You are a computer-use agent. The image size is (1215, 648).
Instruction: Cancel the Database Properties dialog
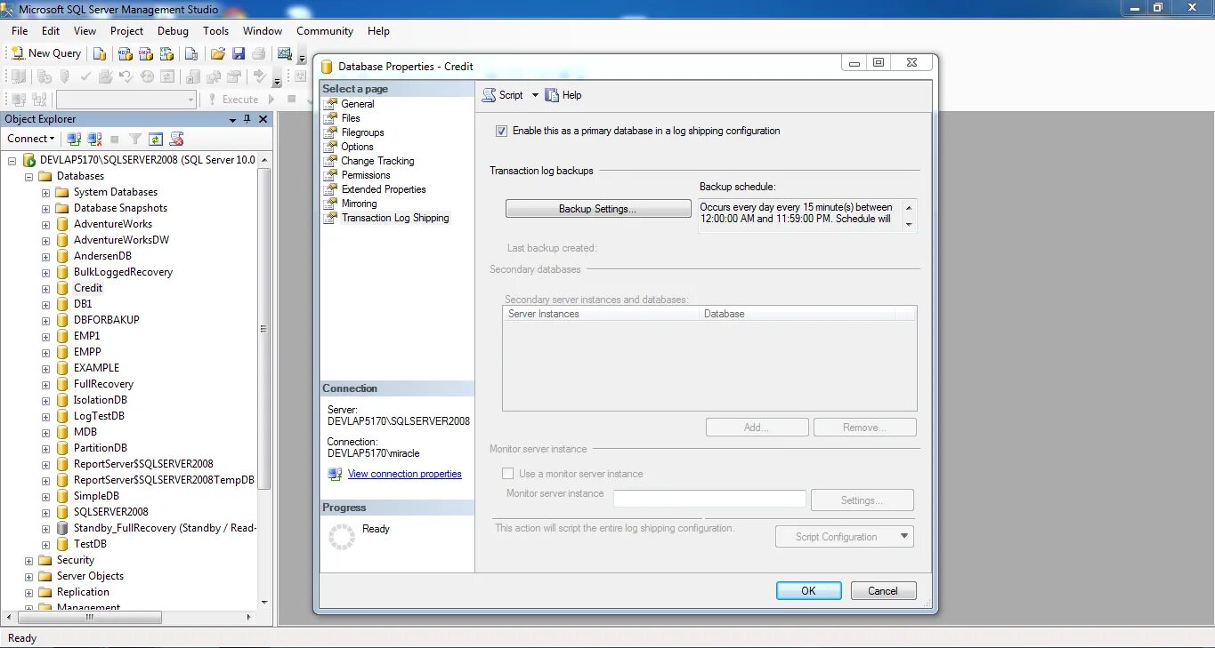pos(883,591)
